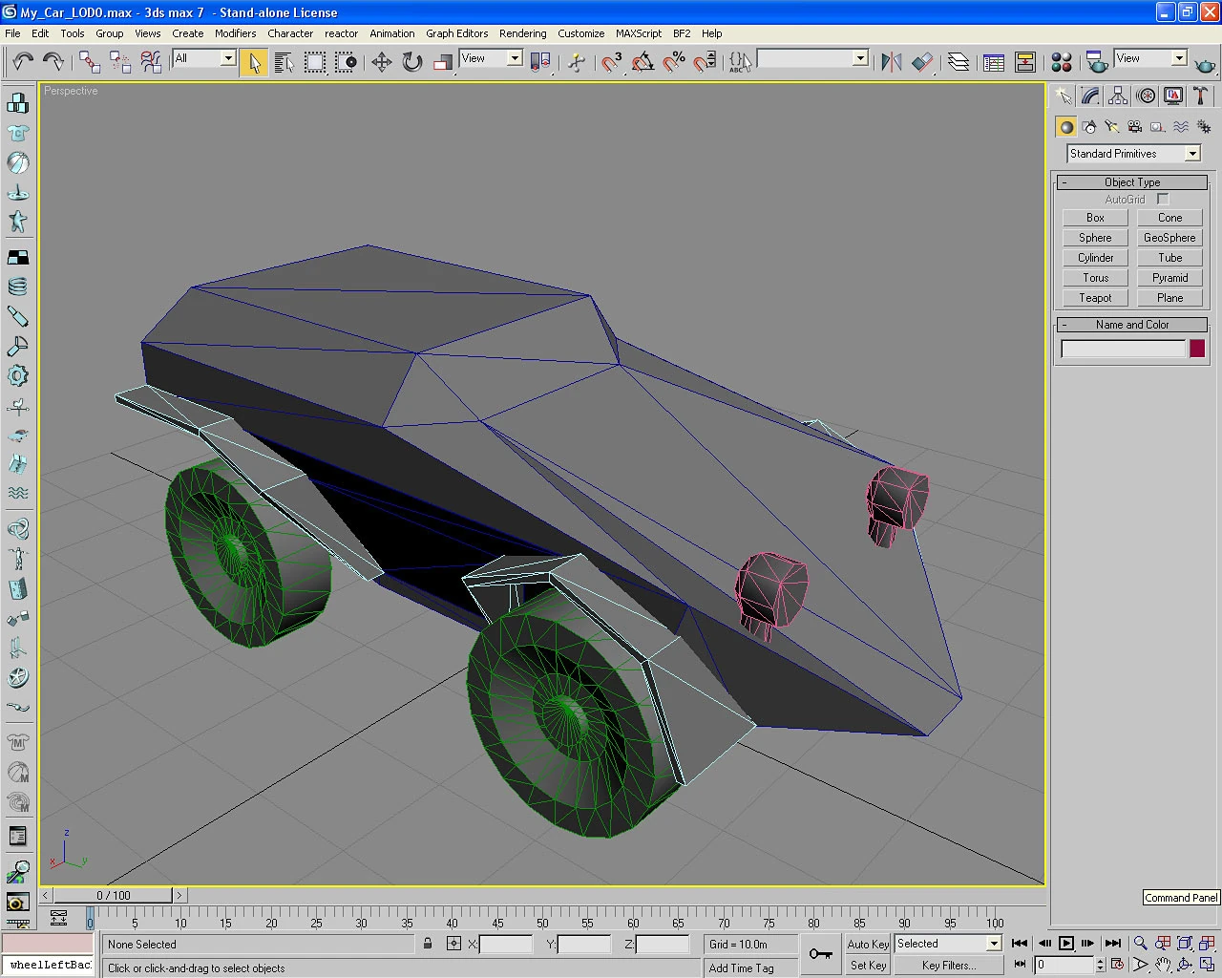1222x978 pixels.
Task: Open Curve Editor from toolbar
Action: (994, 62)
